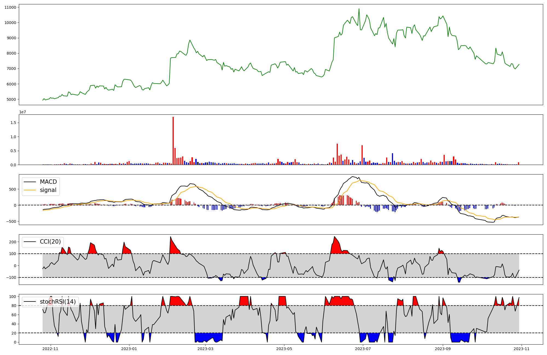The width and height of the screenshot is (547, 355).
Task: Select the stochRSI(14) legend entry
Action: pos(58,302)
